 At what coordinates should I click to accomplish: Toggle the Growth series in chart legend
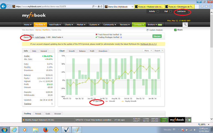point(111,101)
